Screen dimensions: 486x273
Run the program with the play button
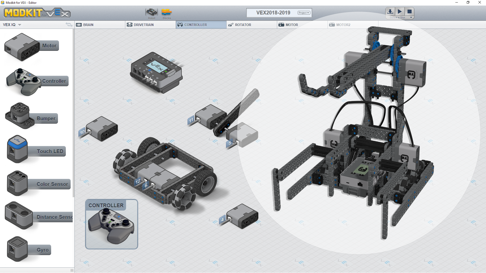click(400, 11)
